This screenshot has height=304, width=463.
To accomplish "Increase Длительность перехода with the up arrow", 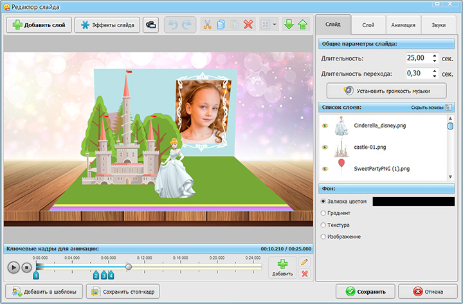I will (435, 71).
